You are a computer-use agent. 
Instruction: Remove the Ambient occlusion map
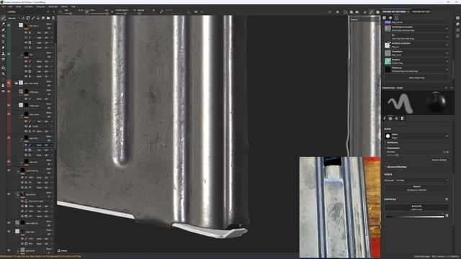(x=447, y=45)
